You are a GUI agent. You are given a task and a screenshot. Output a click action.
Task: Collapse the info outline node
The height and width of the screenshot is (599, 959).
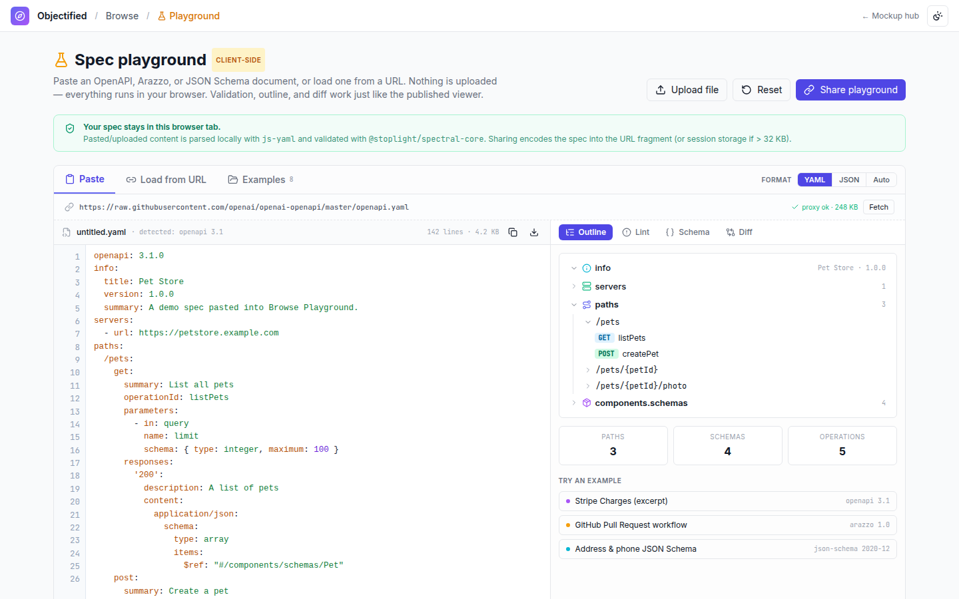pyautogui.click(x=574, y=268)
